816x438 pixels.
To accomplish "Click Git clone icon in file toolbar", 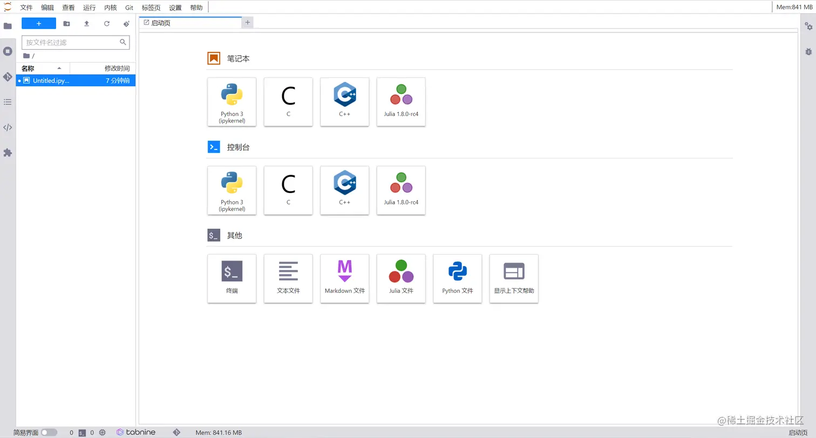I will coord(126,24).
